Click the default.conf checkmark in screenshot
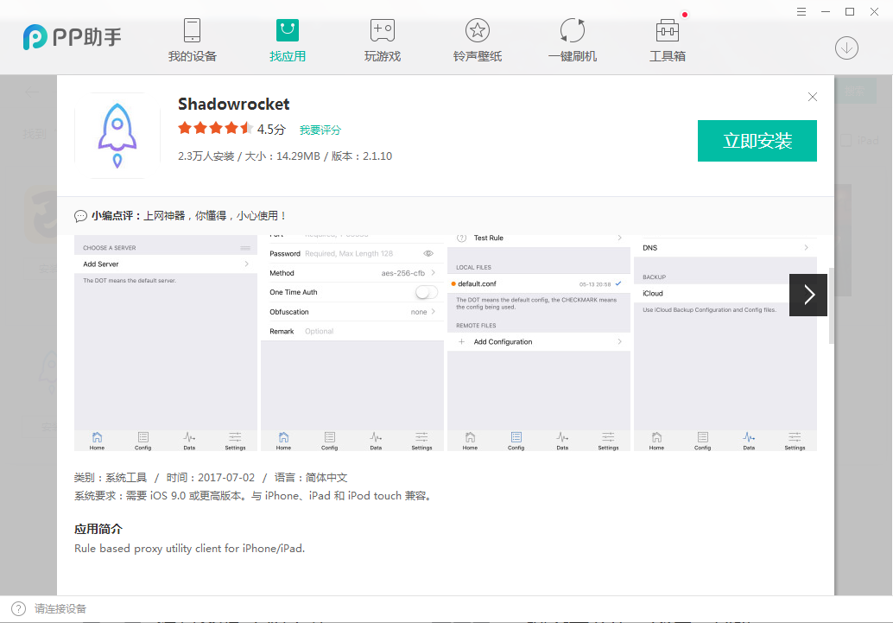This screenshot has width=893, height=623. [618, 283]
